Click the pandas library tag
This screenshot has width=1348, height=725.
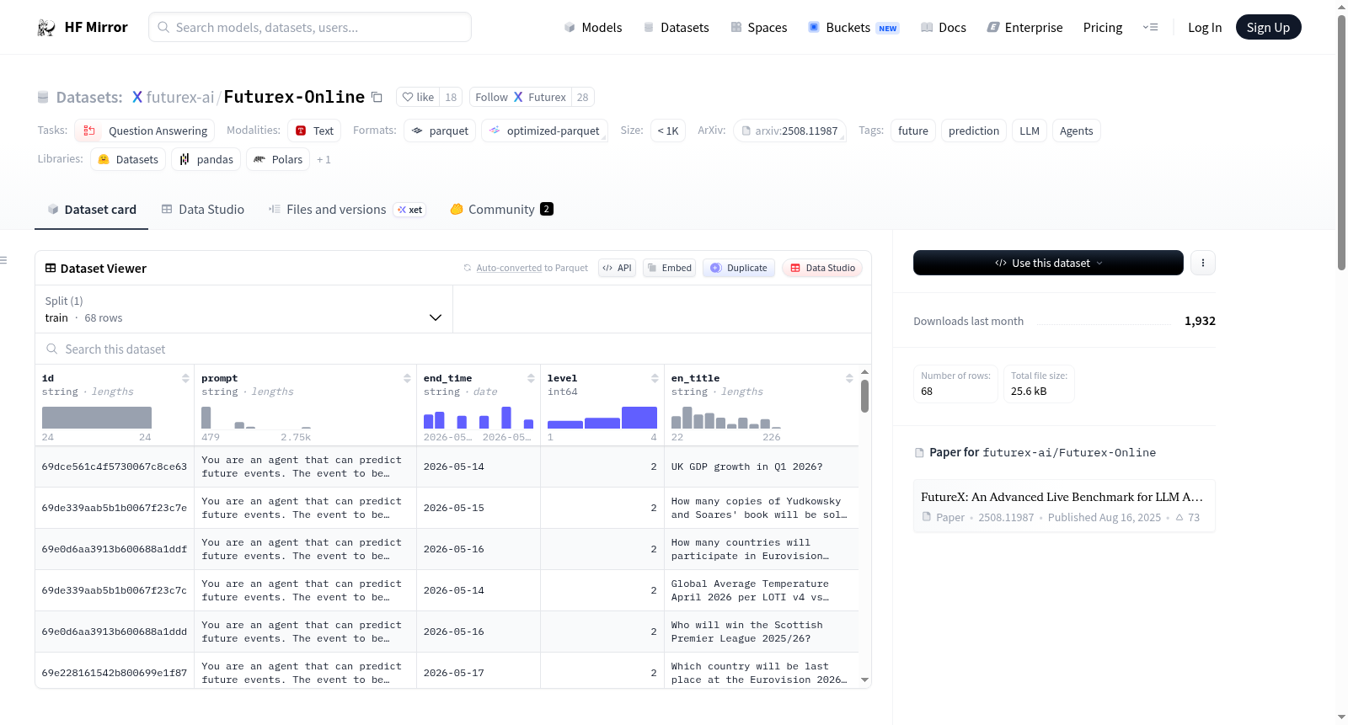pyautogui.click(x=206, y=160)
